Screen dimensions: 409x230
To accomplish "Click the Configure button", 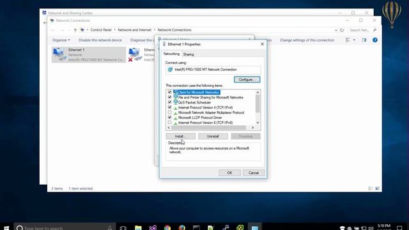I will [247, 79].
